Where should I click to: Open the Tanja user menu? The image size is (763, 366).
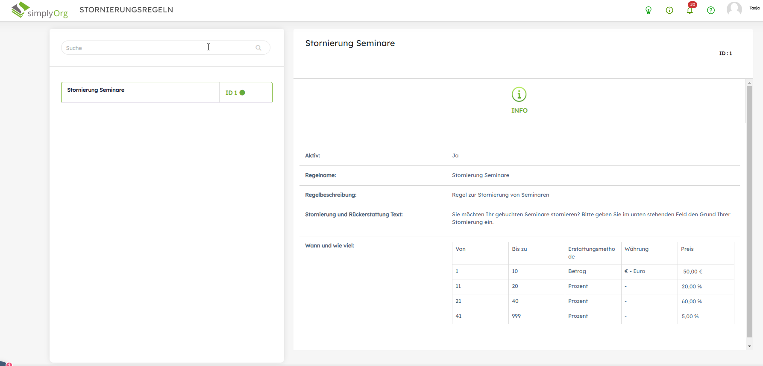754,8
